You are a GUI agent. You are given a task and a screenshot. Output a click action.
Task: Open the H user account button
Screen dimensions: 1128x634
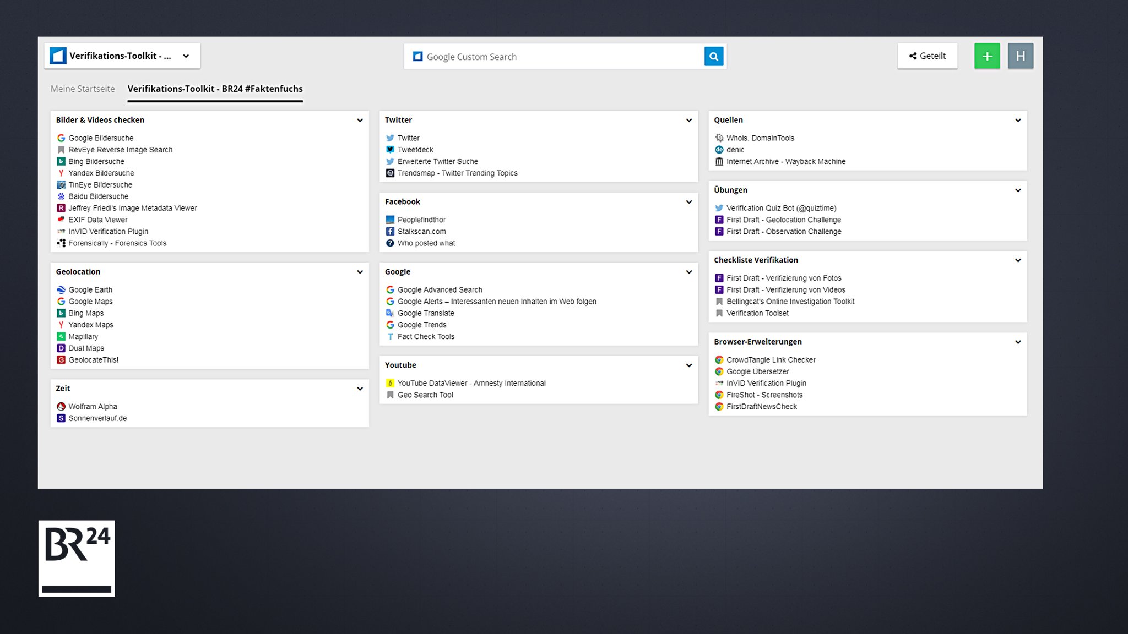1021,56
